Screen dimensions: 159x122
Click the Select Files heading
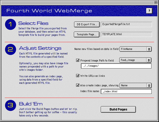(x=33, y=23)
